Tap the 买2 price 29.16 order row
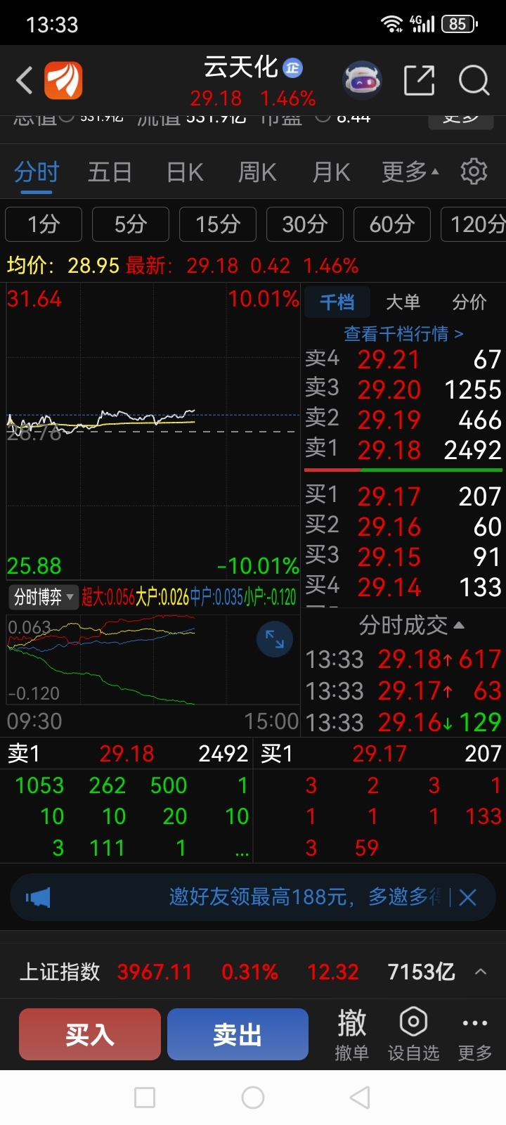Viewport: 506px width, 1125px height. point(403,527)
